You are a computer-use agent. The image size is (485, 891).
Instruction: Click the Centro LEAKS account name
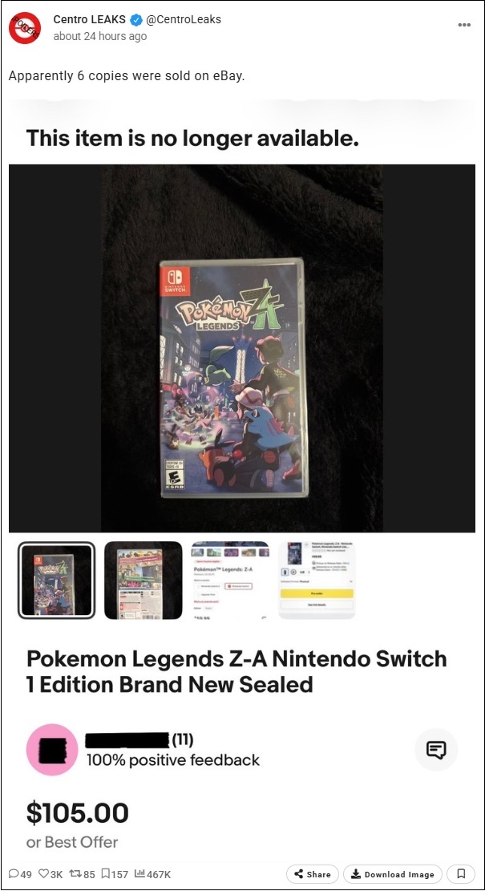pyautogui.click(x=89, y=19)
